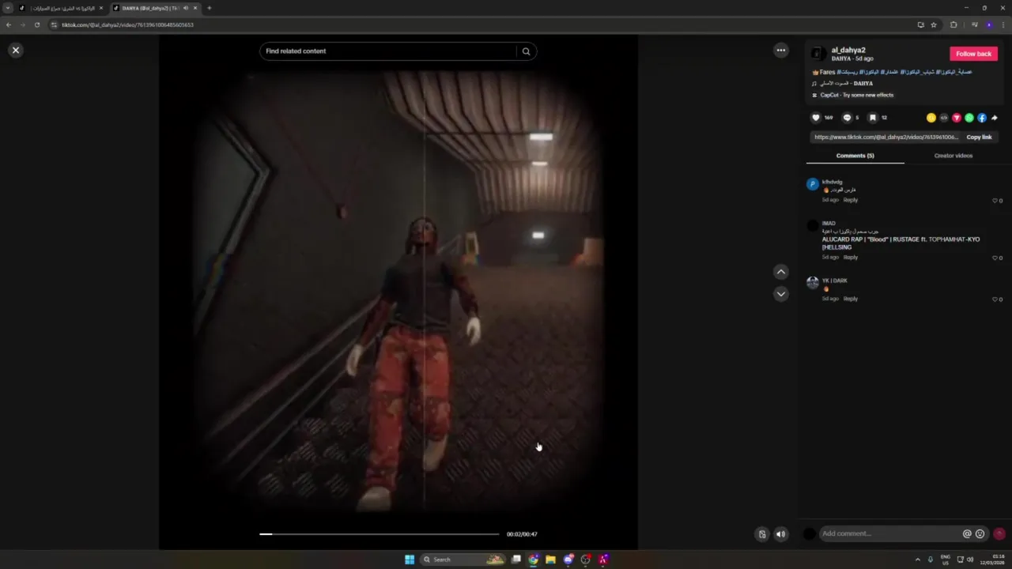This screenshot has width=1012, height=569.
Task: Bookmark this page with the star icon
Action: [x=934, y=24]
